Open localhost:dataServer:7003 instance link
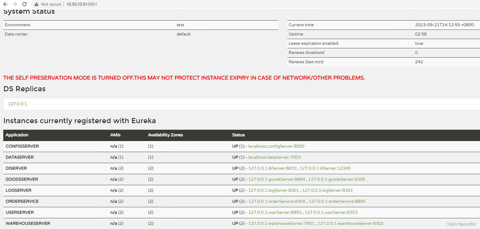The height and width of the screenshot is (229, 480). (x=274, y=157)
